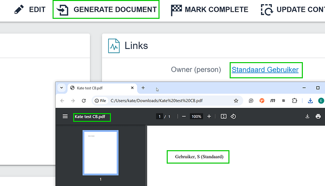Viewport: 325px width, 186px height.
Task: Zoom out the PDF with minus
Action: 184,116
